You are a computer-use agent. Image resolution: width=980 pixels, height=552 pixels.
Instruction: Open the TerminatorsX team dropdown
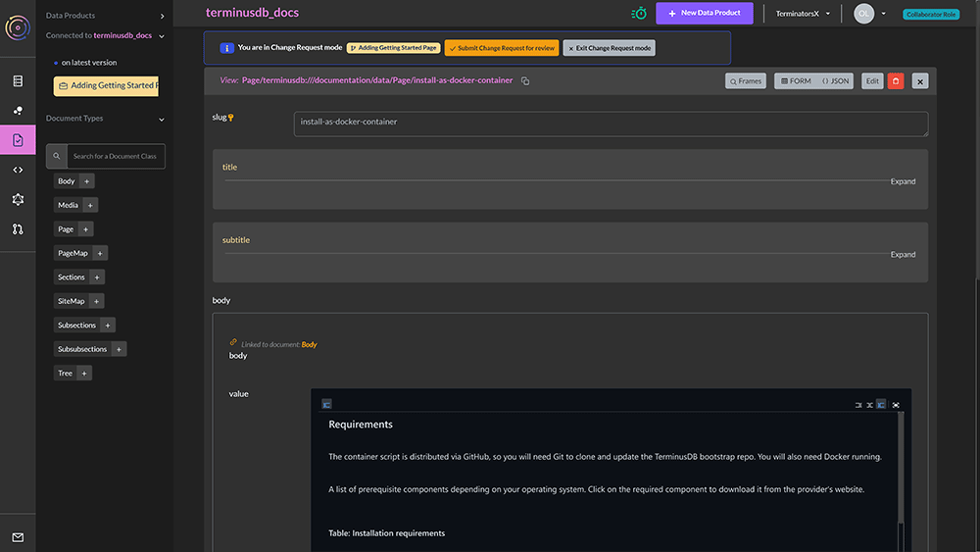[x=804, y=14]
